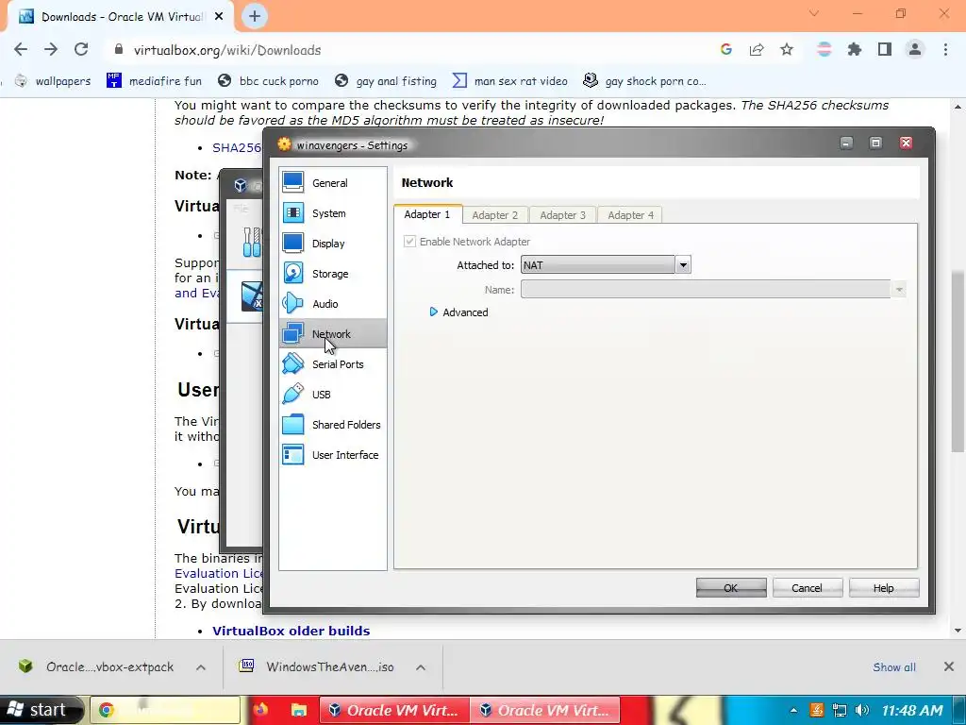Toggle the browser side panel icon
Viewport: 966px width, 725px height.
pyautogui.click(x=884, y=49)
